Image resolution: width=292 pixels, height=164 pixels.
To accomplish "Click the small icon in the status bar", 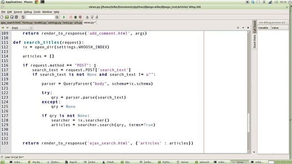I will click(2, 157).
